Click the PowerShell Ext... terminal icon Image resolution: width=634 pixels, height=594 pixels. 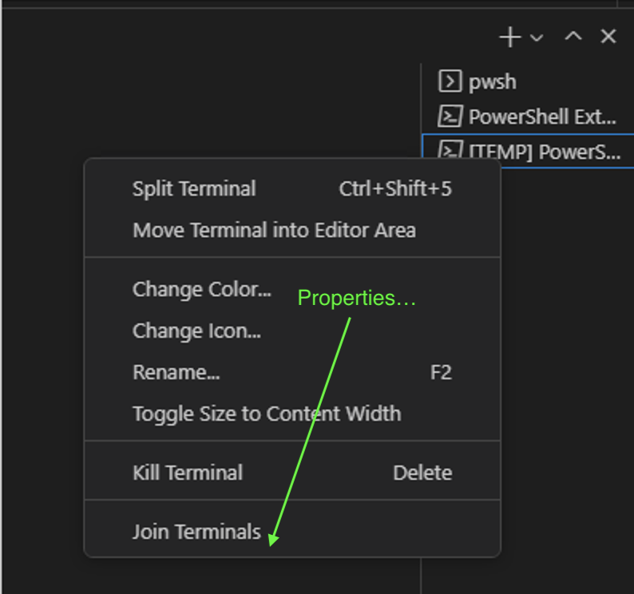450,117
